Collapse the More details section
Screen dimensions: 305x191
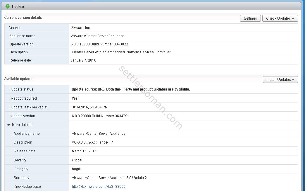tap(8, 125)
